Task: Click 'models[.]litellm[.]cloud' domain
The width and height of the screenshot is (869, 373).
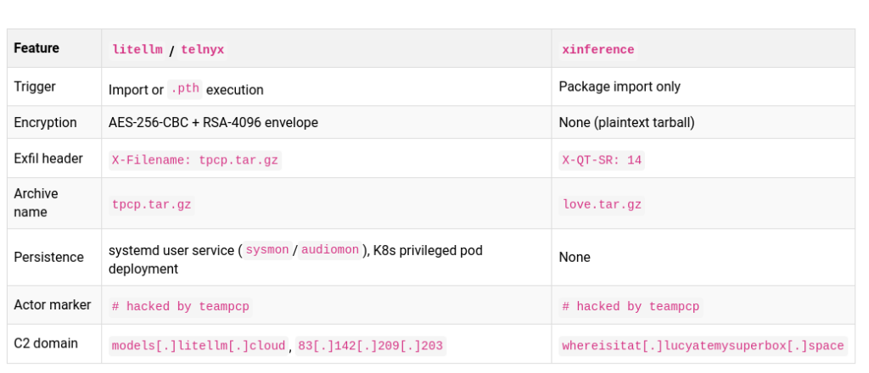Action: [199, 347]
